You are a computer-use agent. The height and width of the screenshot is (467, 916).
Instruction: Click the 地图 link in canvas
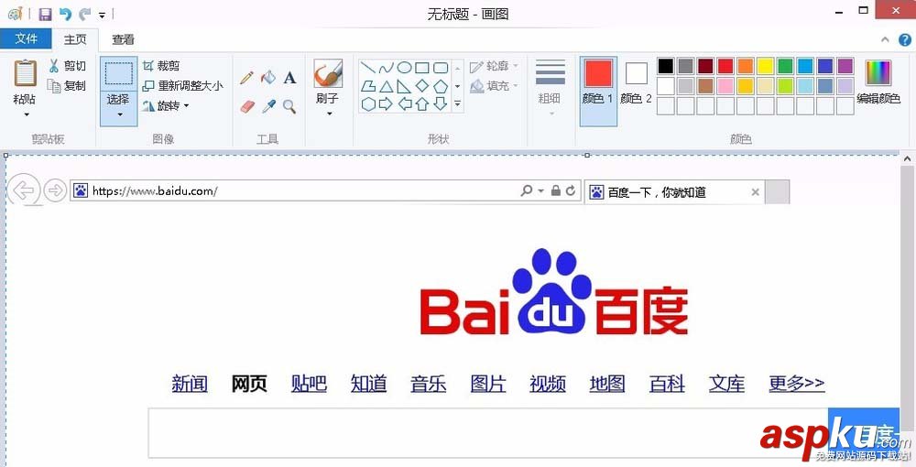[607, 384]
